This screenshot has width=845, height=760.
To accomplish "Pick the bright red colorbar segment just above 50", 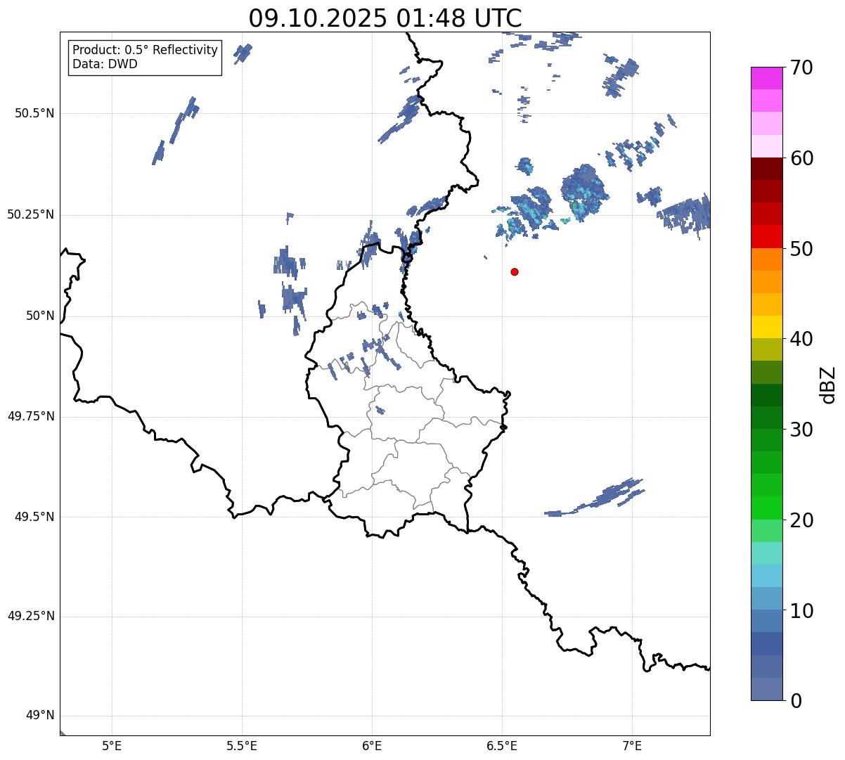I will tap(767, 236).
